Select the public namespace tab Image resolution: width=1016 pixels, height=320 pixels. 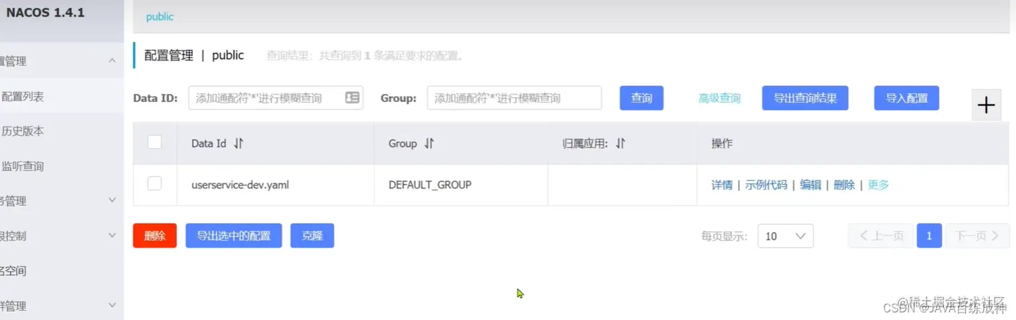pos(160,17)
